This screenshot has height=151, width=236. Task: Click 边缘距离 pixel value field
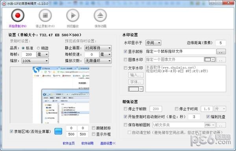[221, 43]
